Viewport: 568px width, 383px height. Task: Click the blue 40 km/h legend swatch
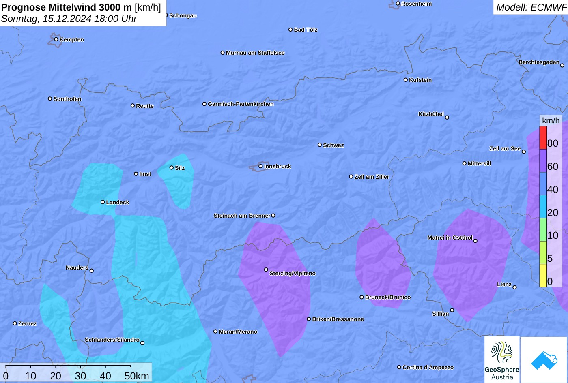(x=543, y=184)
